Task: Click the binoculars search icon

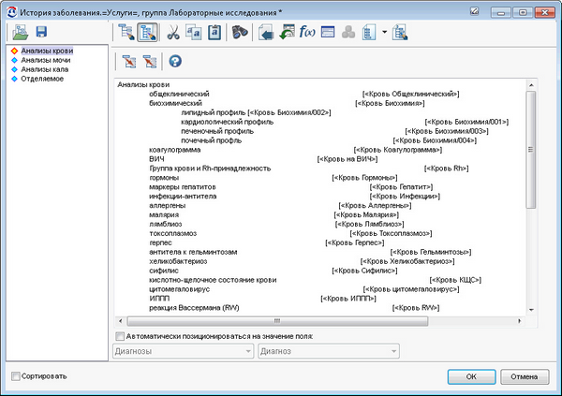Action: point(240,32)
